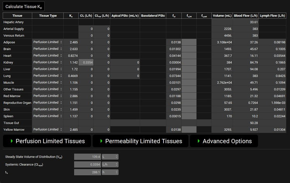
Task: Expand the Advanced Options section
Action: 223,141
